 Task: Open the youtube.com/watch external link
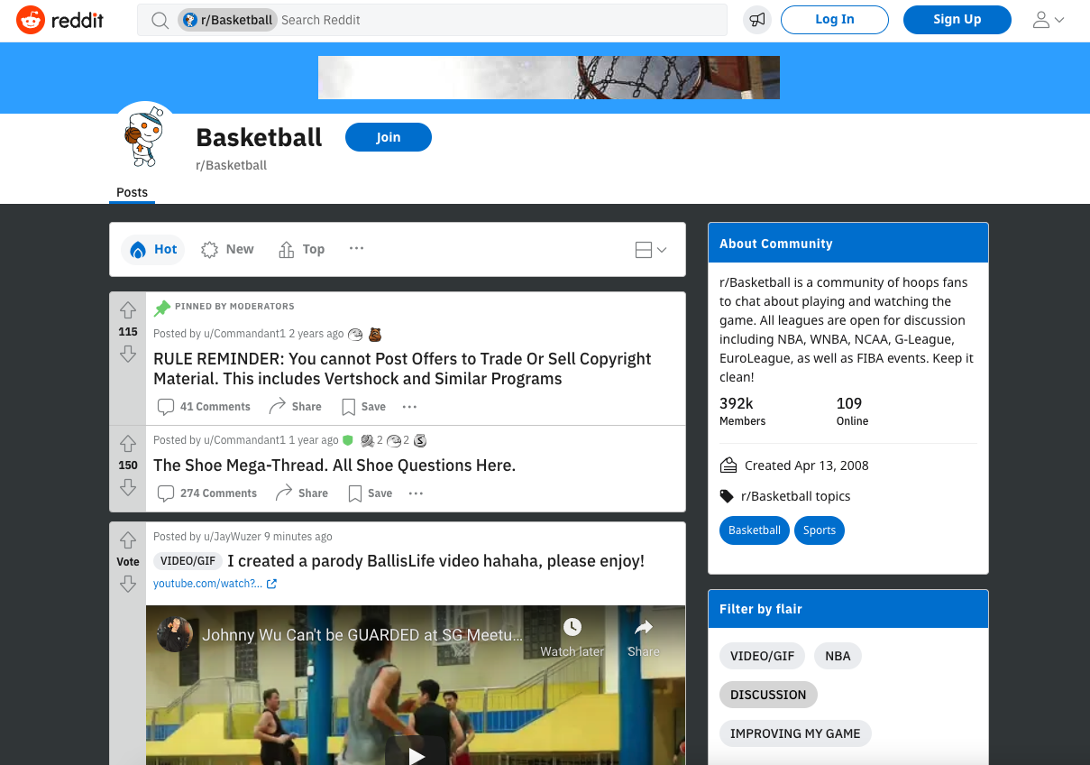pos(215,584)
